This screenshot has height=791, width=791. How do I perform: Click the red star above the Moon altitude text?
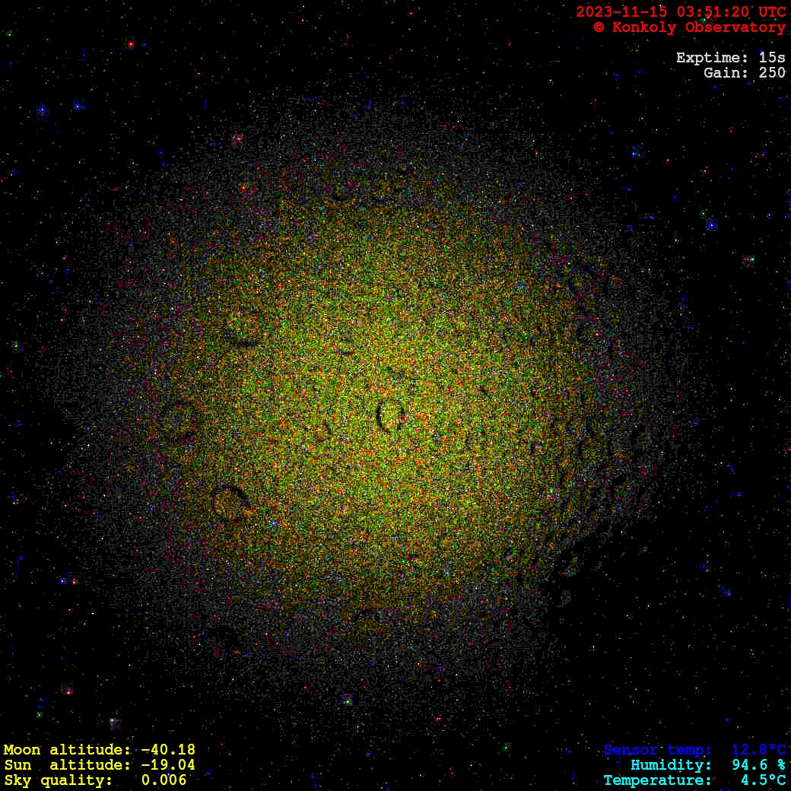tap(68, 691)
